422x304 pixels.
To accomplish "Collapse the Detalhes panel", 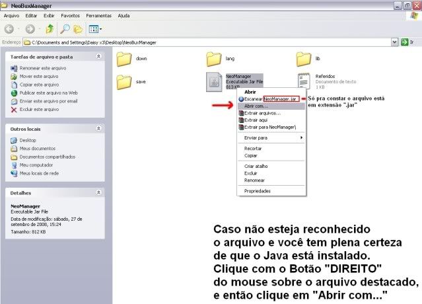I will [98, 192].
